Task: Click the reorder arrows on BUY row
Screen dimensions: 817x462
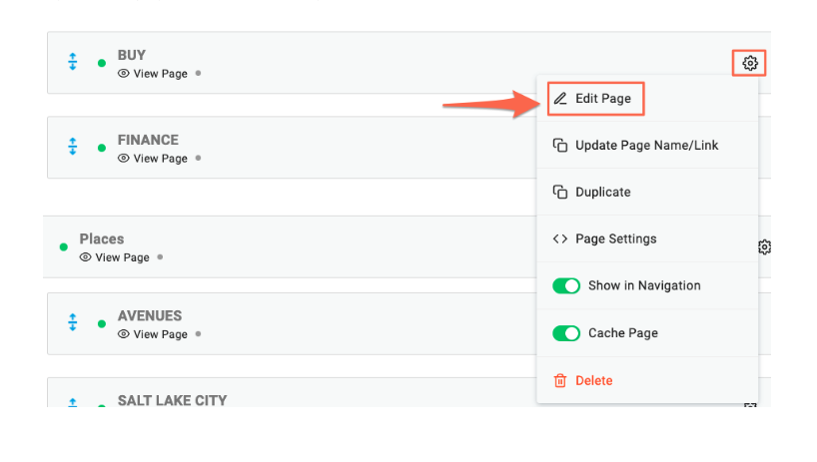Action: click(73, 62)
